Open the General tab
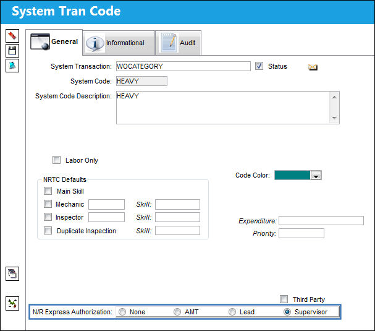The image size is (375, 331). [x=54, y=42]
